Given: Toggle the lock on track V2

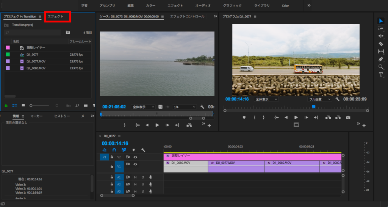Looking at the screenshot, I should (112, 157).
